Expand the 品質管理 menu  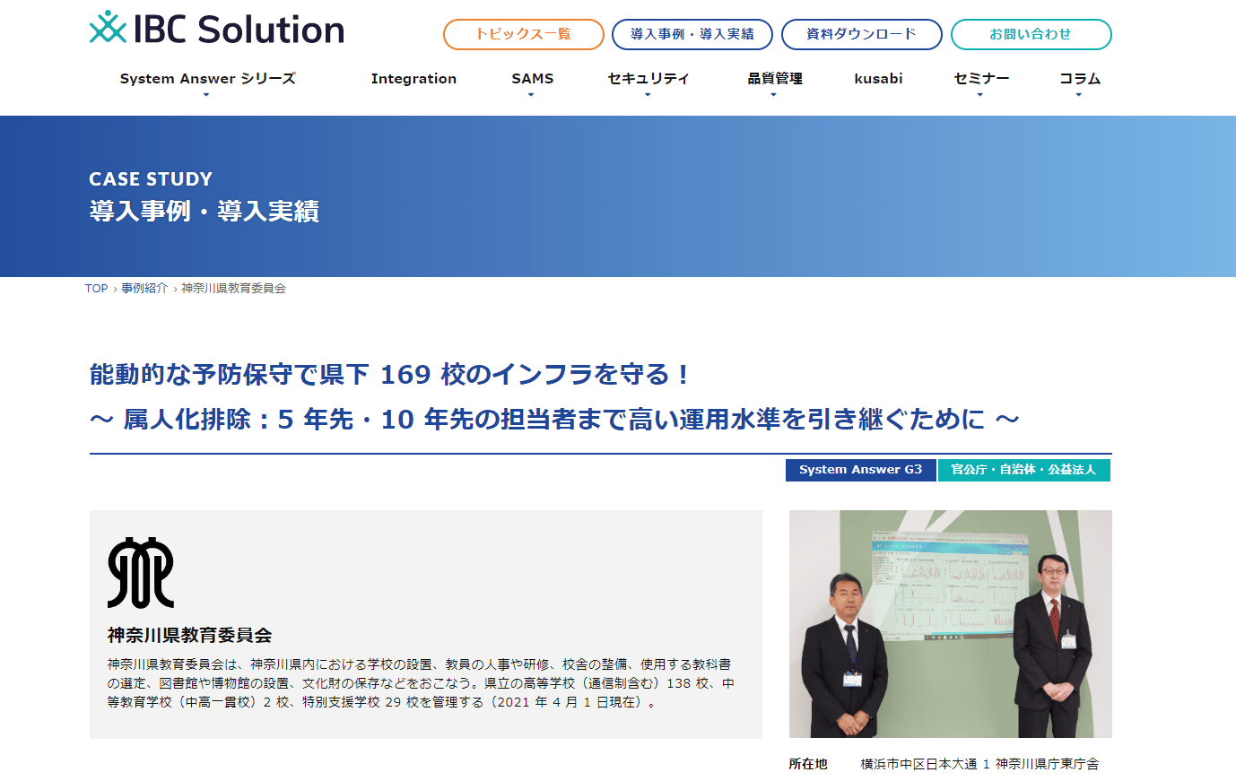[774, 94]
